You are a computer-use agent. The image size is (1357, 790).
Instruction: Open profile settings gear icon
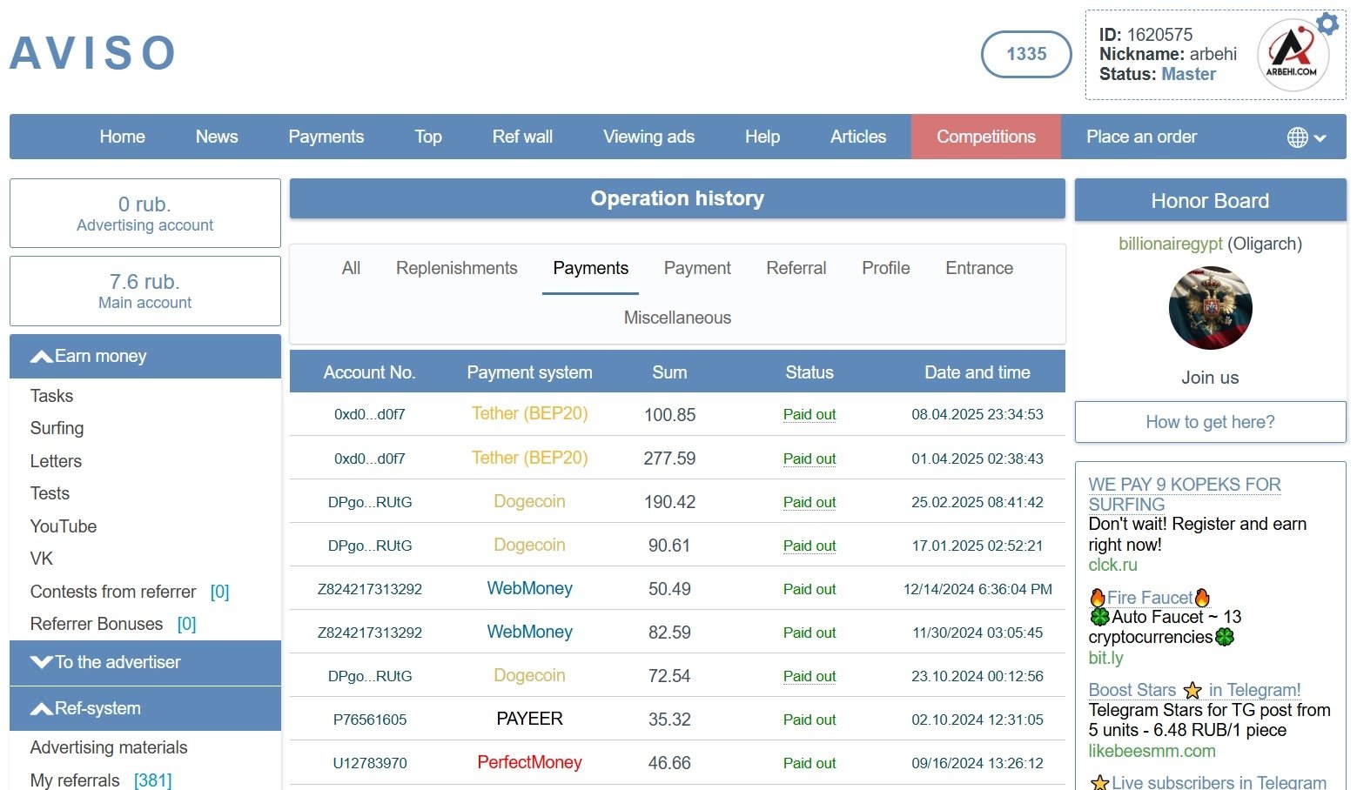(1327, 23)
